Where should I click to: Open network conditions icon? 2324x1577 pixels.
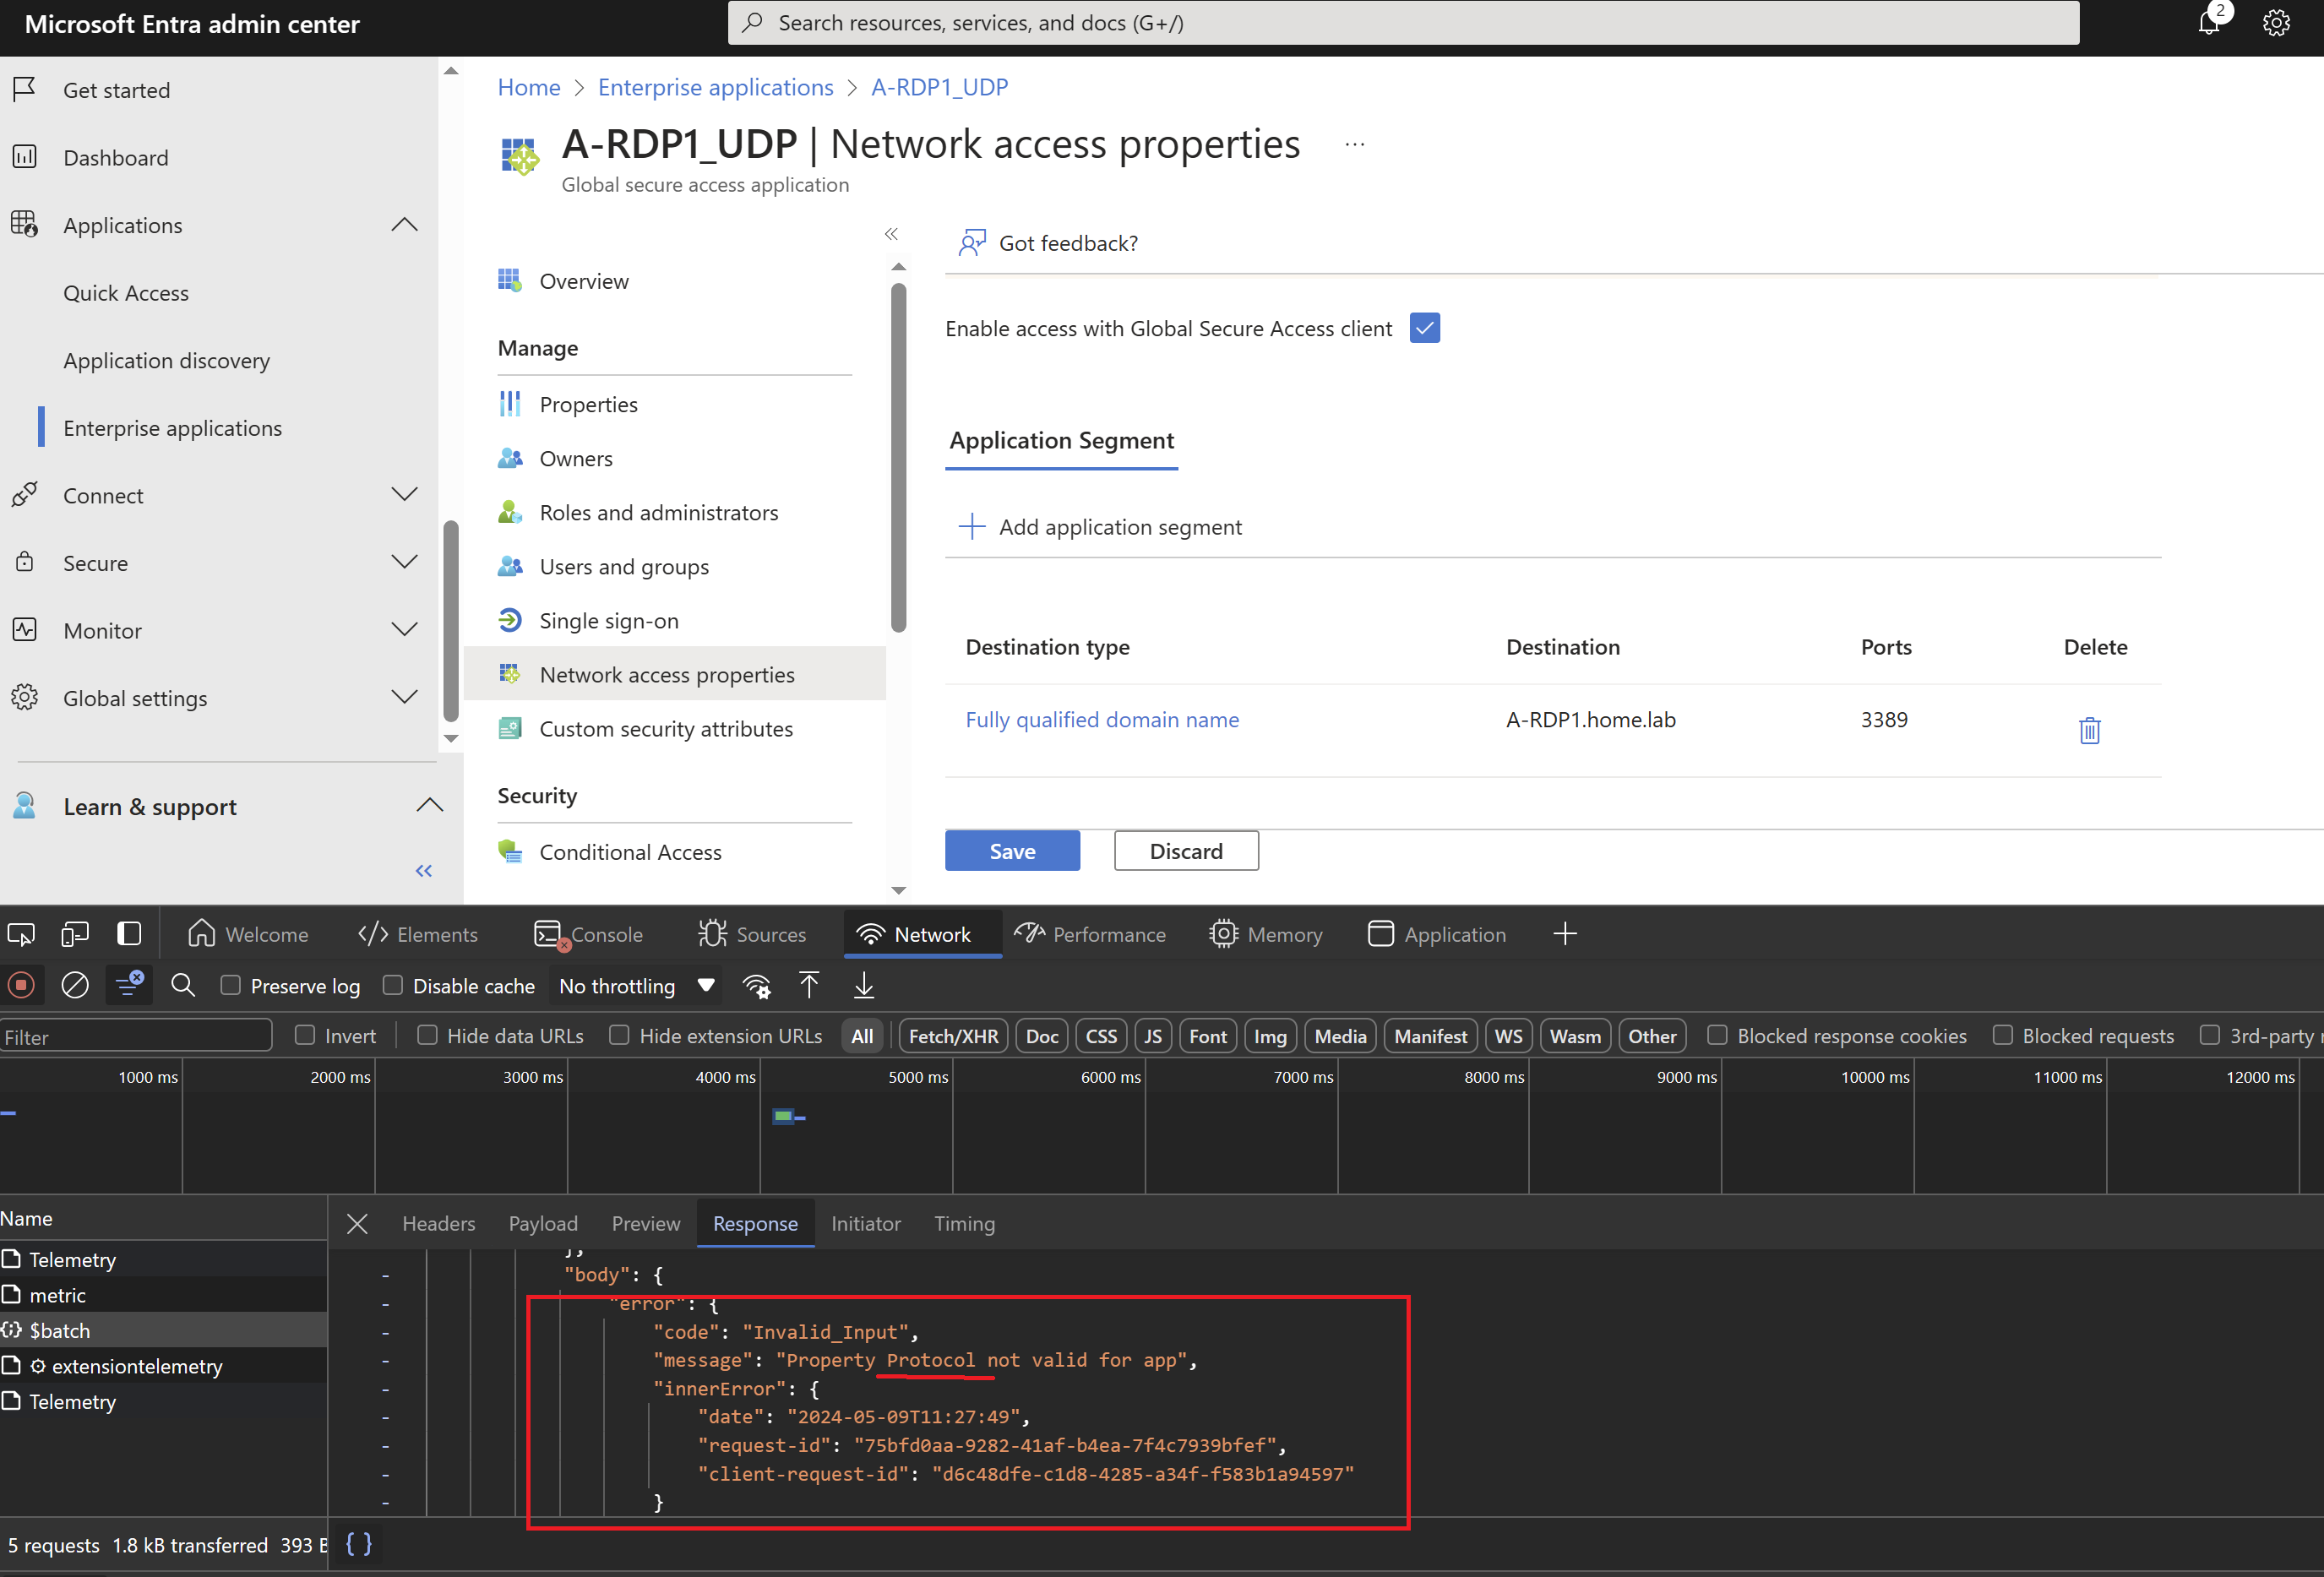[x=757, y=987]
